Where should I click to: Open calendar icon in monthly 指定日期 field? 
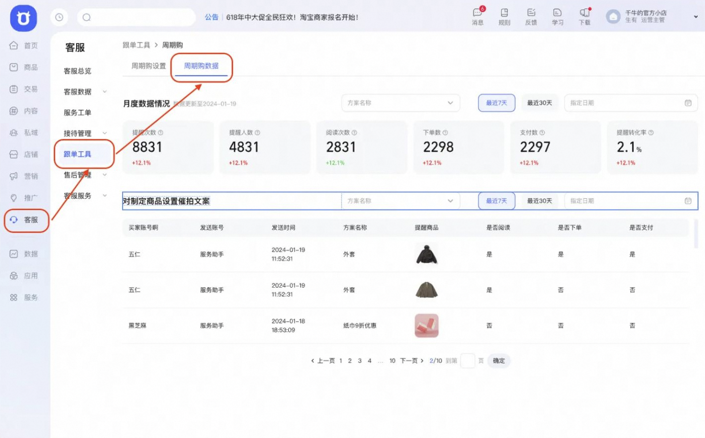pos(688,103)
